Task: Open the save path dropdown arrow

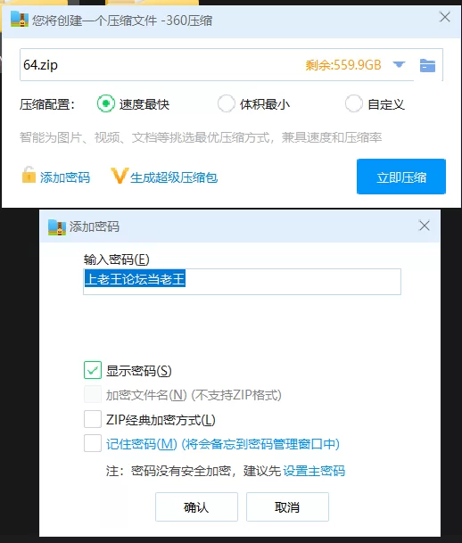Action: click(x=399, y=64)
